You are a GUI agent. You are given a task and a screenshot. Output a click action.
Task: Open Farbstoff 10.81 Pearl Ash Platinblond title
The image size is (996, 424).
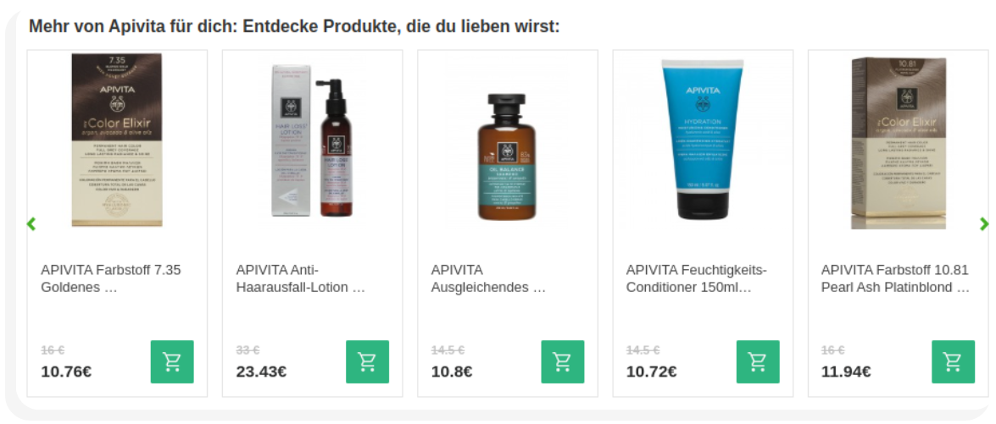click(896, 279)
